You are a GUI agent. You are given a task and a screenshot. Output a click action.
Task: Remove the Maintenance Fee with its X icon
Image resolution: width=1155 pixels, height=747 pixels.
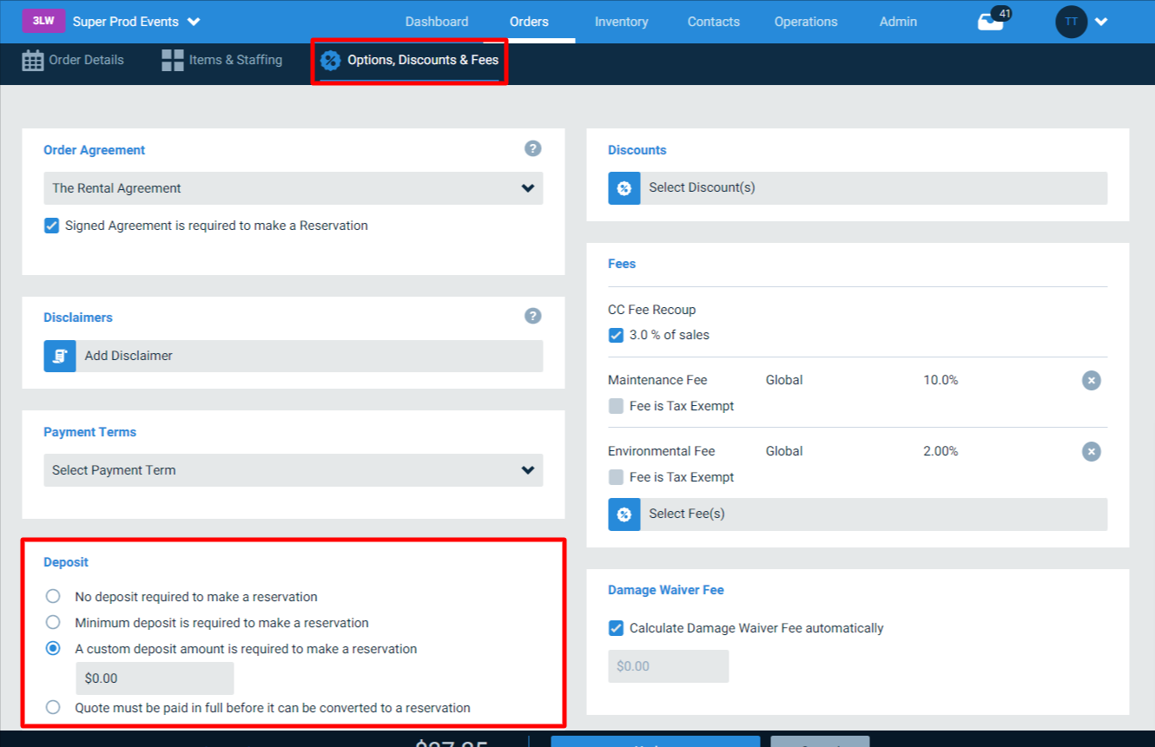(x=1092, y=380)
